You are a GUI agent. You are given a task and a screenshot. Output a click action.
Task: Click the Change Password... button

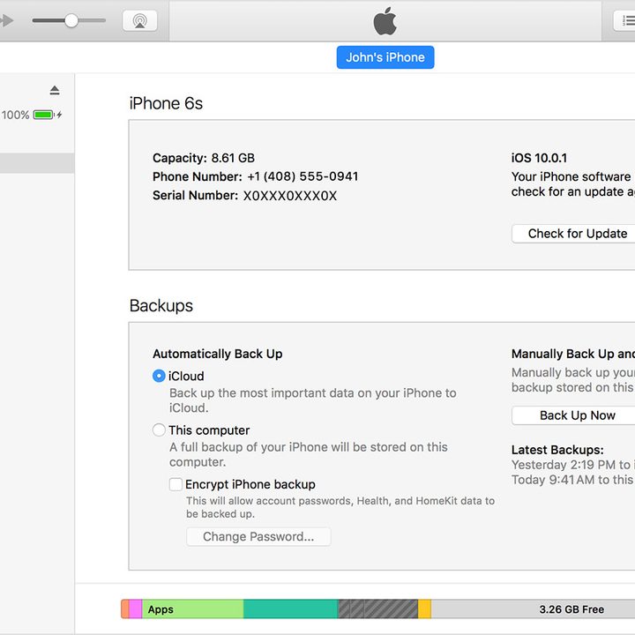click(258, 536)
